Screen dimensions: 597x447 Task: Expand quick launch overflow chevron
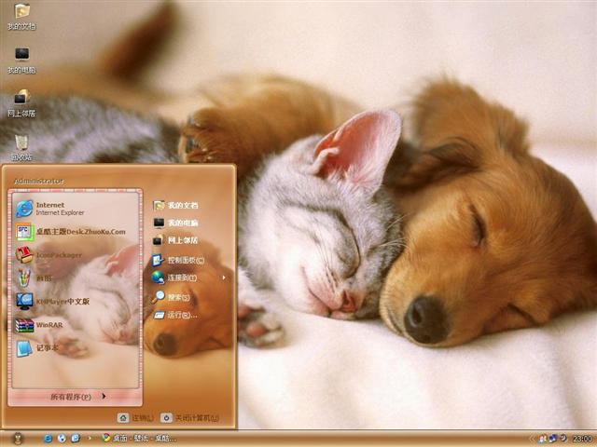click(x=90, y=439)
